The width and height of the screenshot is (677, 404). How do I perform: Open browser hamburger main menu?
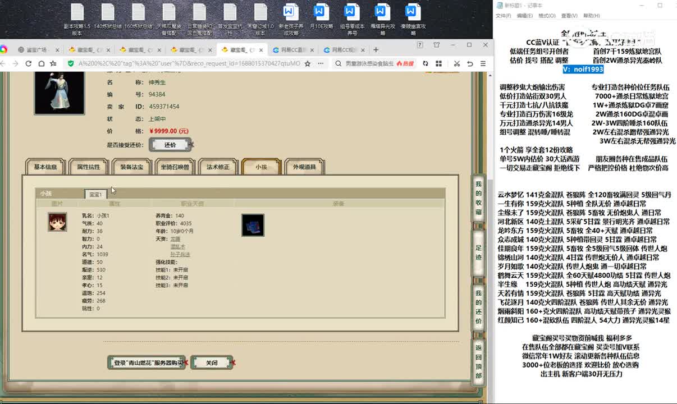coord(483,63)
